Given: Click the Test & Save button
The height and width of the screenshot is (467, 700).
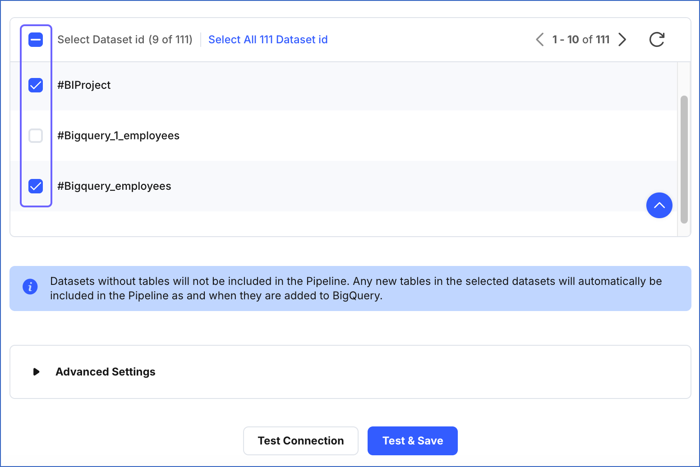Looking at the screenshot, I should tap(412, 441).
